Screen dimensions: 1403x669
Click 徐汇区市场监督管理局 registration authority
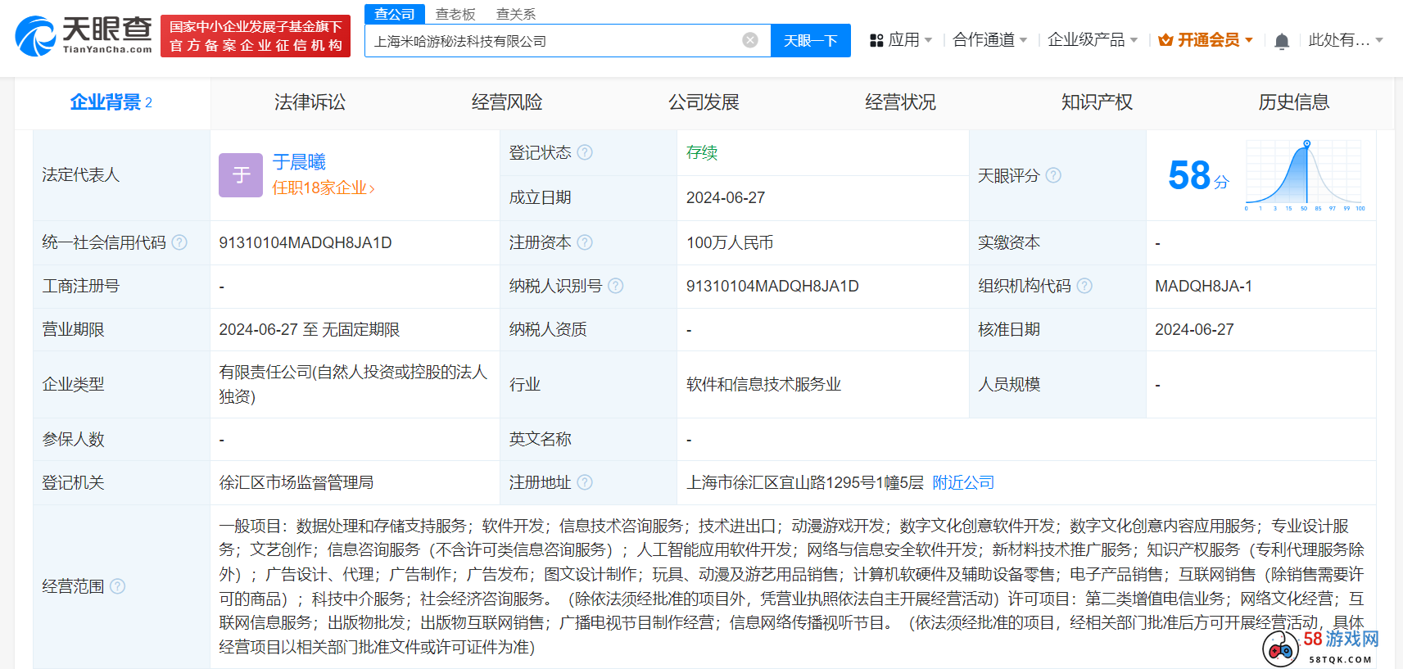point(296,482)
